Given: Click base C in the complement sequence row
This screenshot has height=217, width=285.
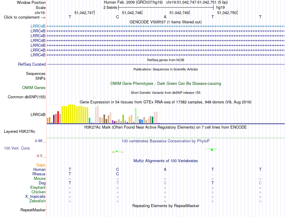Looking at the screenshot, I should pos(117,17).
